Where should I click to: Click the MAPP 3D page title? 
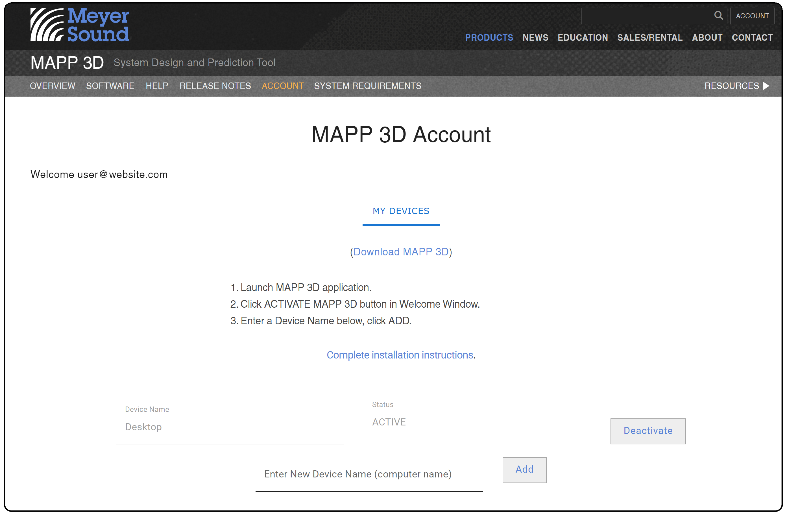click(67, 63)
